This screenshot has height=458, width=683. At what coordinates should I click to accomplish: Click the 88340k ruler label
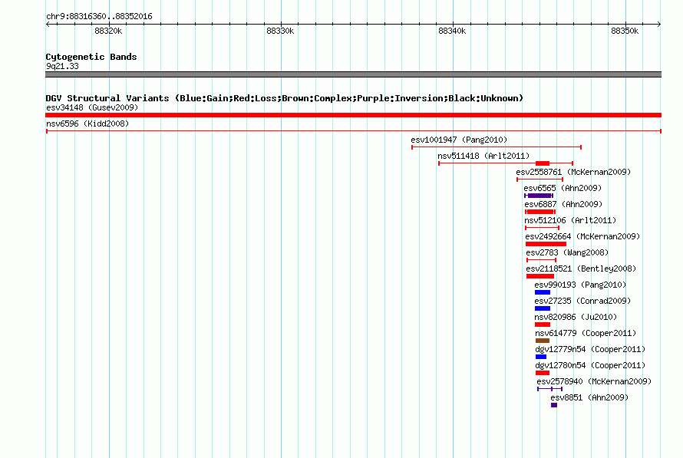[x=452, y=31]
